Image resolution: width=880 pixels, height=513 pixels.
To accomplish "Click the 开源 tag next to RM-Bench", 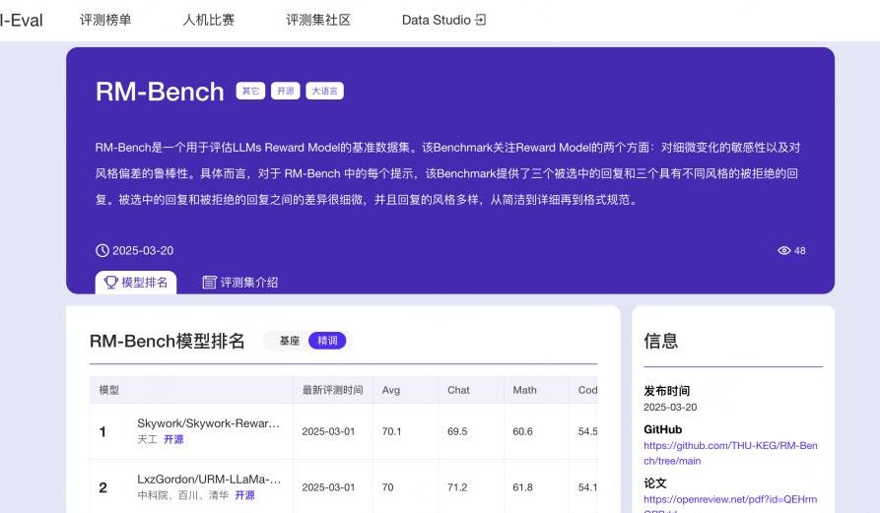I will click(x=285, y=92).
